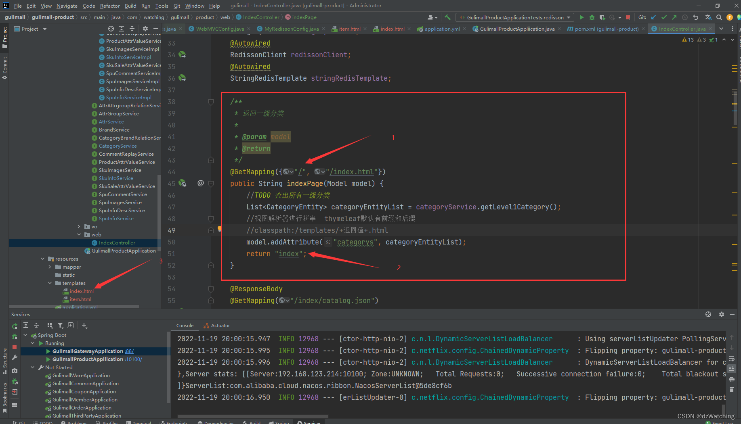The height and width of the screenshot is (424, 741).
Task: Open the Tools menu
Action: [162, 6]
